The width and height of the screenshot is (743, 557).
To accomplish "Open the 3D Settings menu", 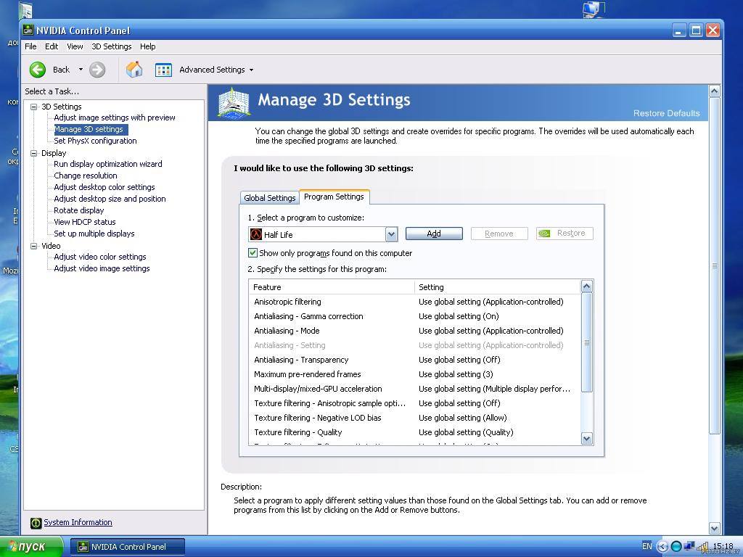I will pos(111,46).
